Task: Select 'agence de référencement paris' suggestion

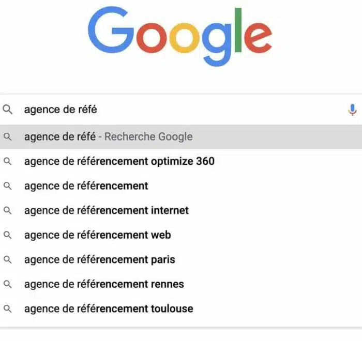Action: (x=99, y=259)
